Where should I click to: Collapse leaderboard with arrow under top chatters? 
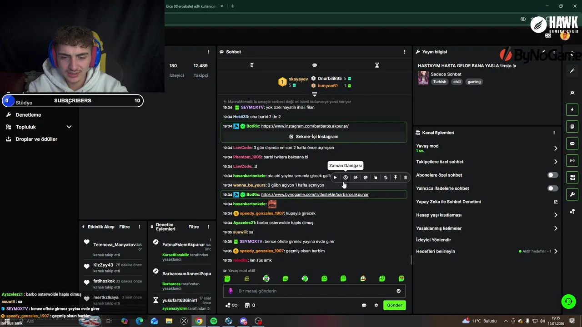314,94
